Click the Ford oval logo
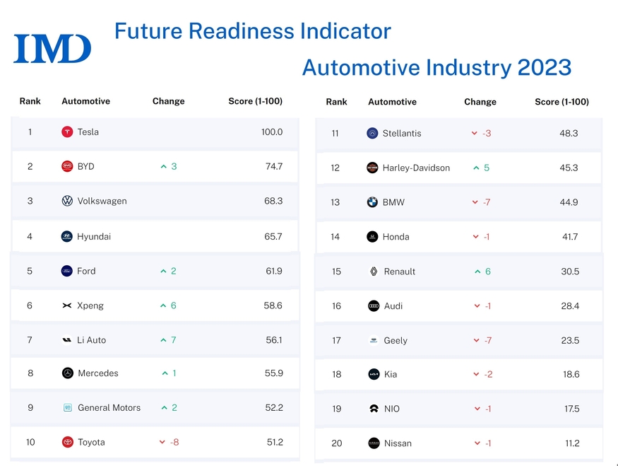 pyautogui.click(x=67, y=272)
